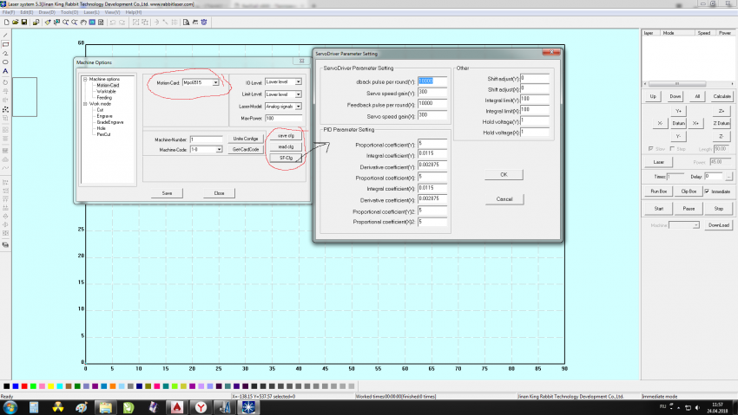Open File Explorer from the taskbar
The height and width of the screenshot is (415, 738).
(x=105, y=407)
